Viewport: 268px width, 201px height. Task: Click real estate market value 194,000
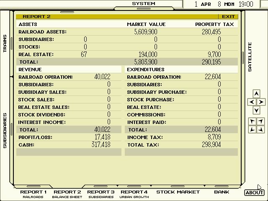(148, 54)
